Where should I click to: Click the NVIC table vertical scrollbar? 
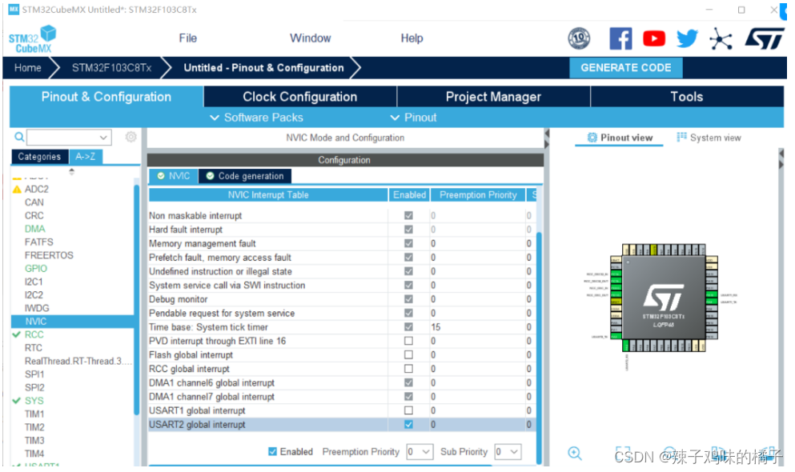[539, 347]
